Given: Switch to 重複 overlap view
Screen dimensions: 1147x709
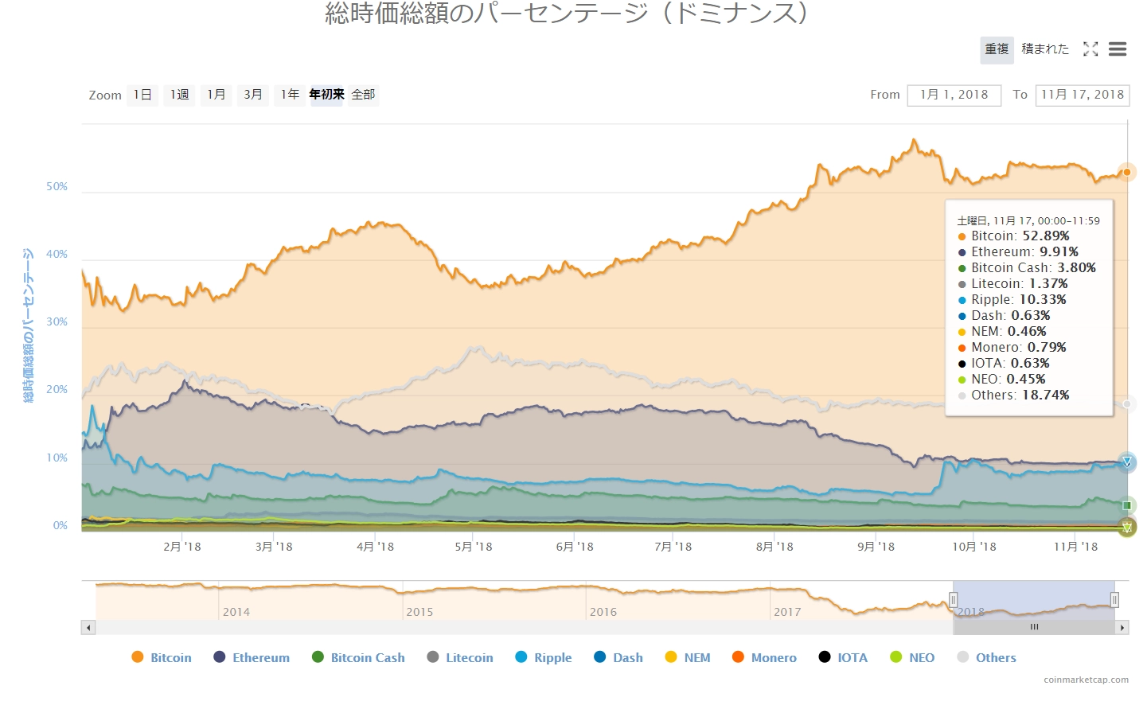Looking at the screenshot, I should [997, 49].
